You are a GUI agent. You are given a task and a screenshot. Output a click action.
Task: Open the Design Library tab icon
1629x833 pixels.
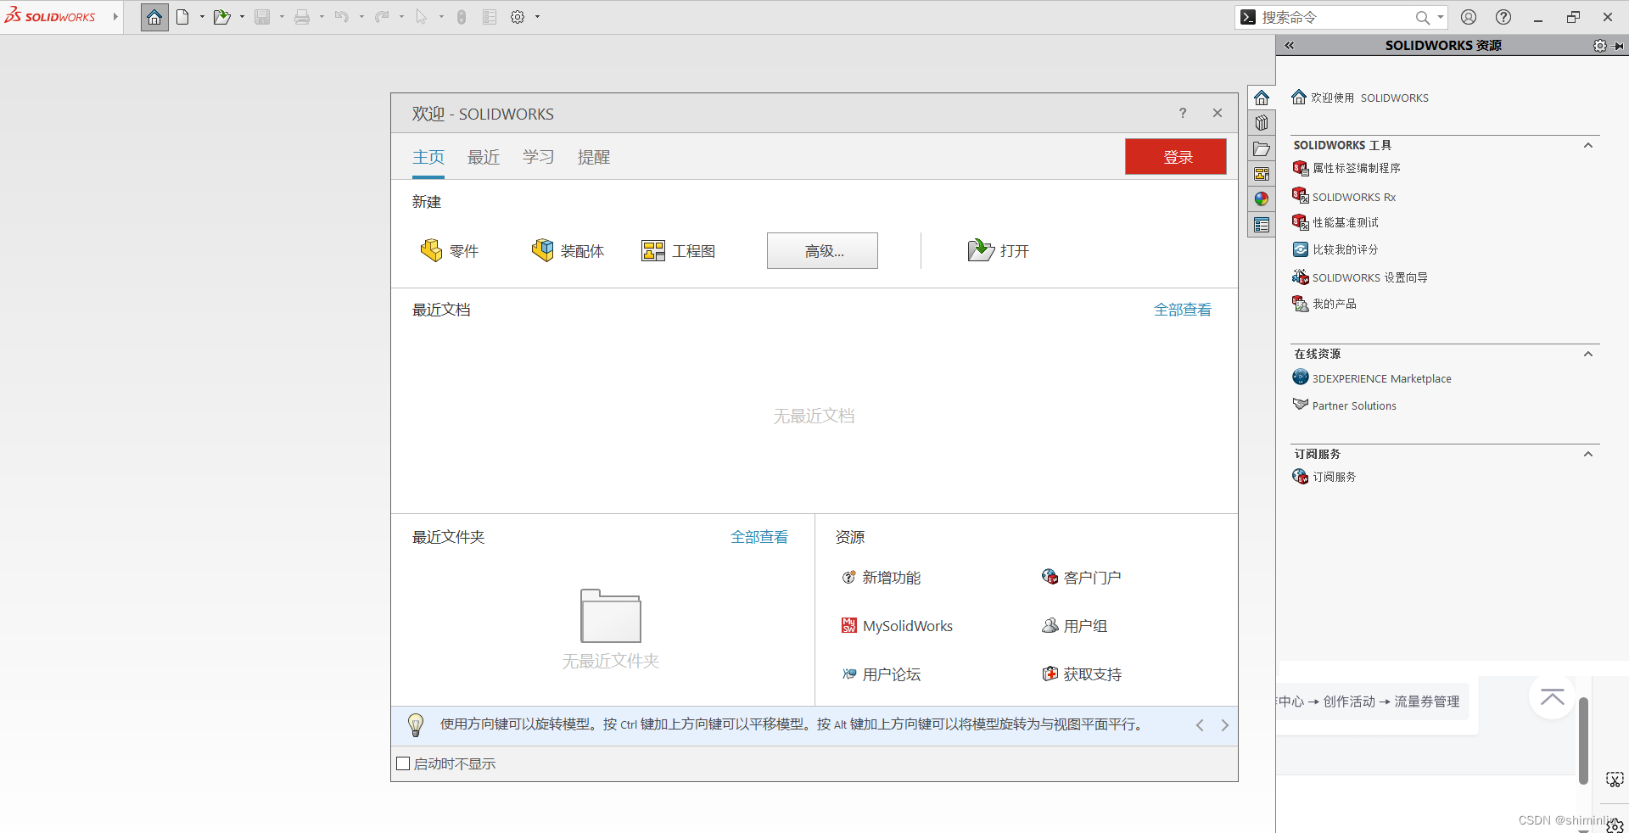[x=1262, y=123]
